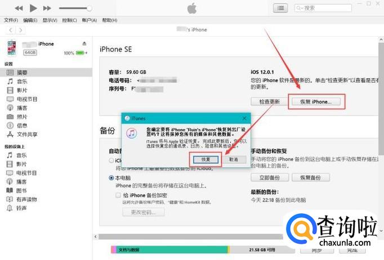Click the rewind previous track icon

click(x=19, y=8)
